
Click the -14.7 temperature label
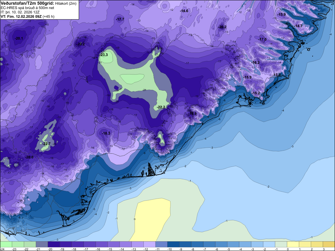point(298,26)
